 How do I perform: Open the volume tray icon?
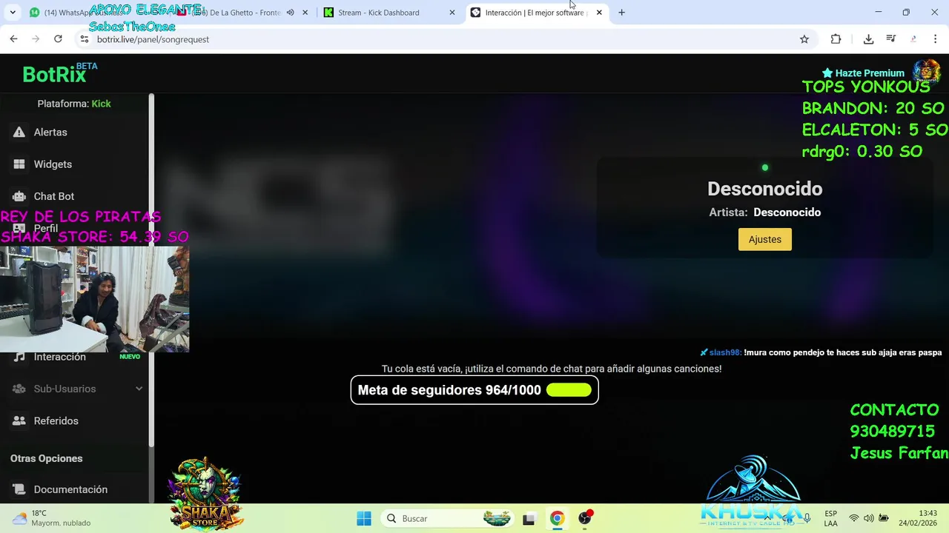click(868, 518)
